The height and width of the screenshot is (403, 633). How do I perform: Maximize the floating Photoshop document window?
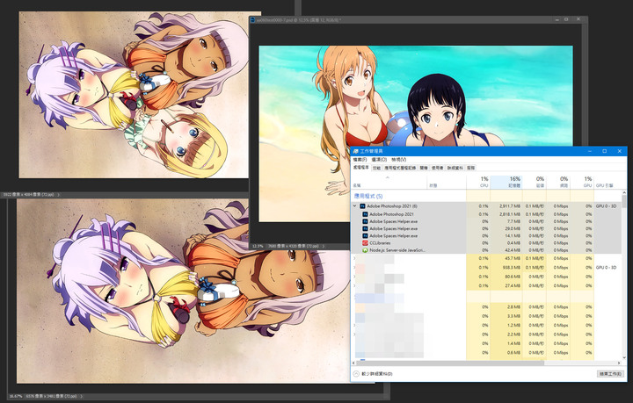pos(566,19)
